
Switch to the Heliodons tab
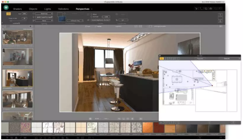click(x=63, y=9)
